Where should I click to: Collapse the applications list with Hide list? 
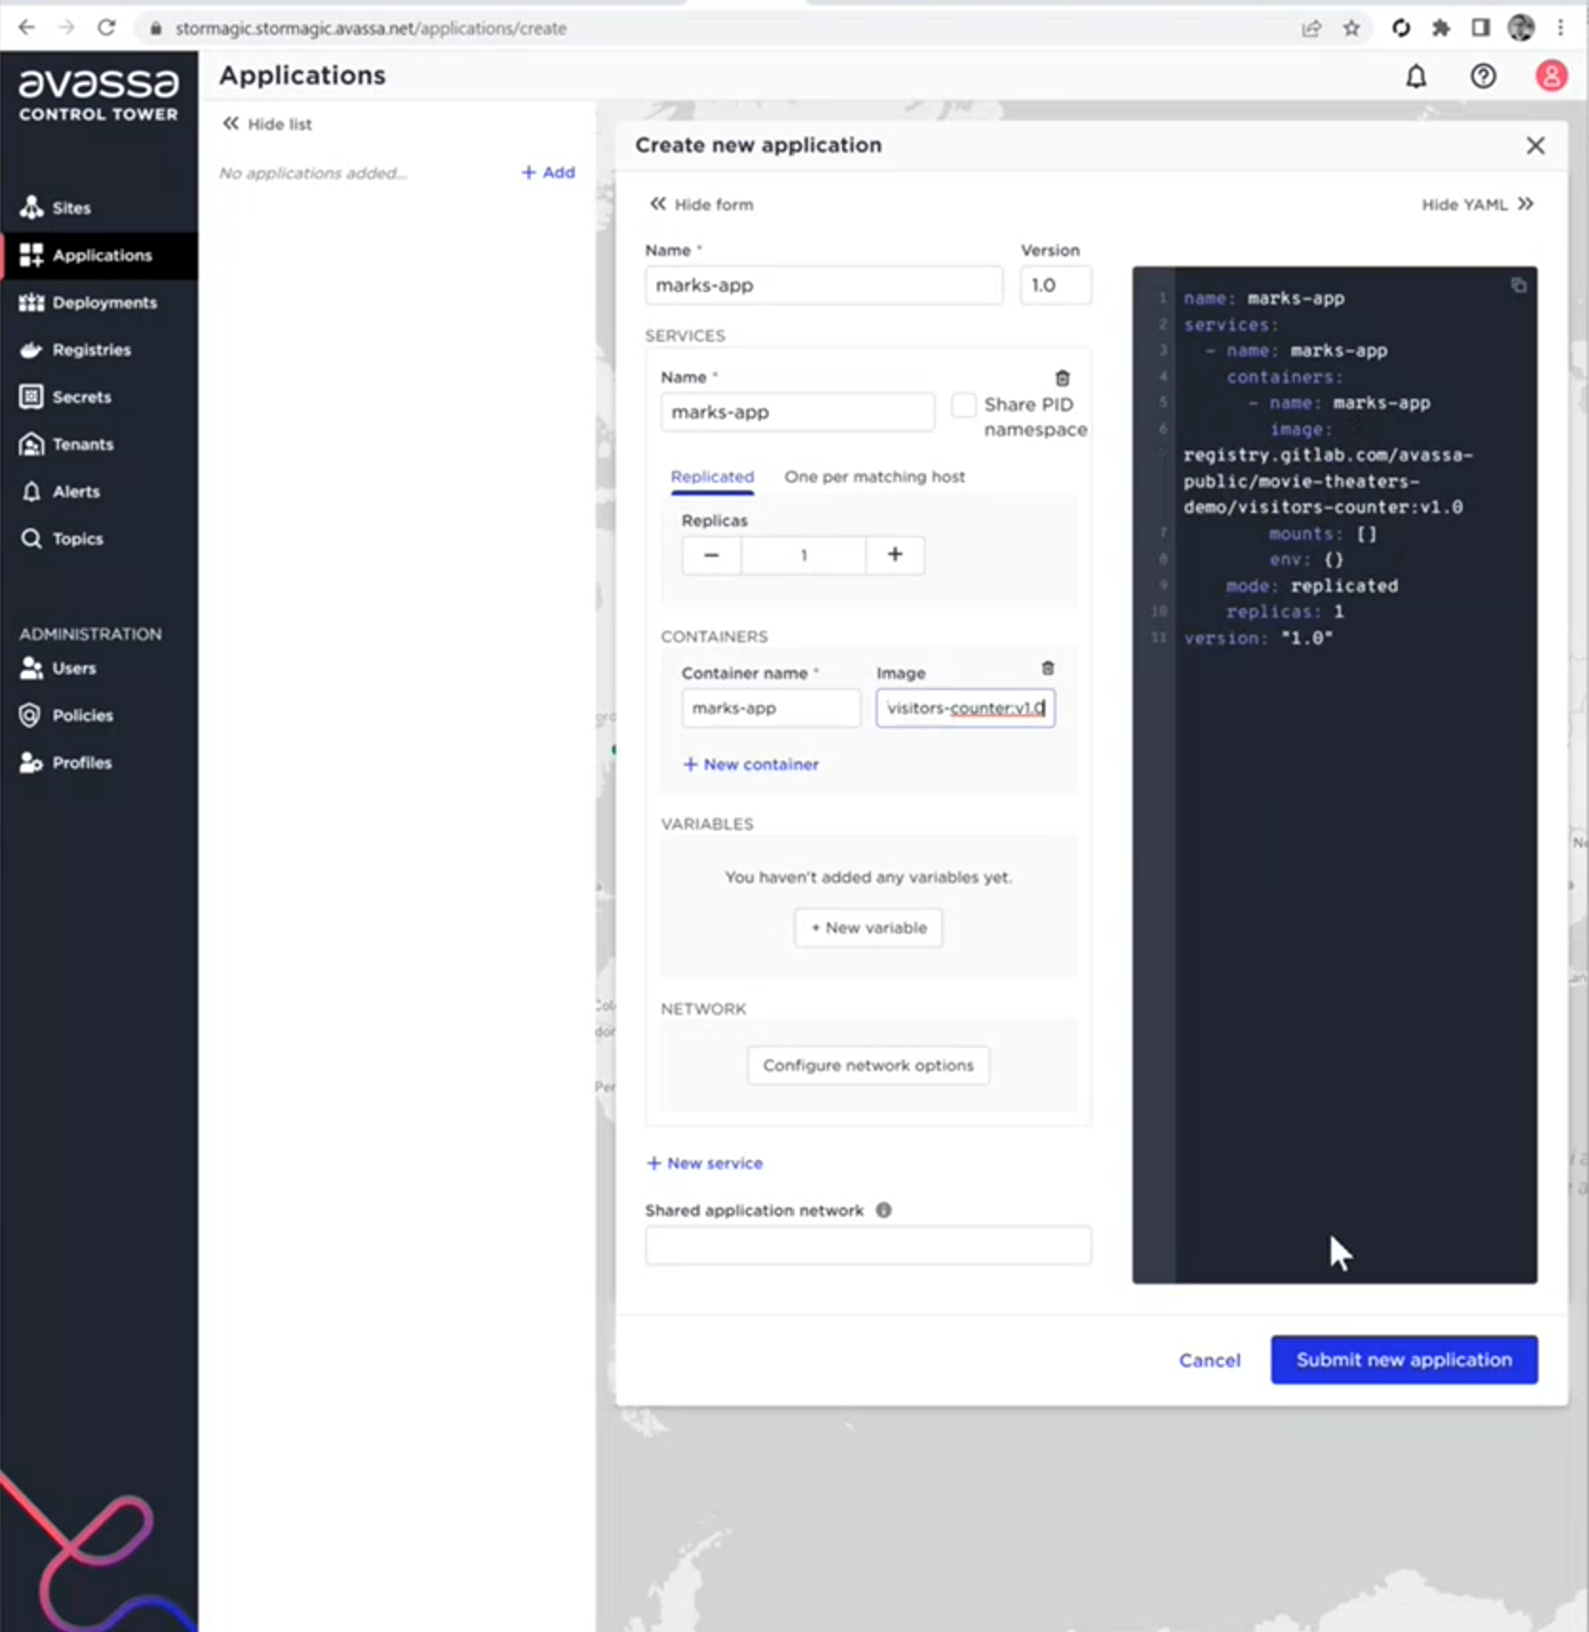pyautogui.click(x=267, y=124)
